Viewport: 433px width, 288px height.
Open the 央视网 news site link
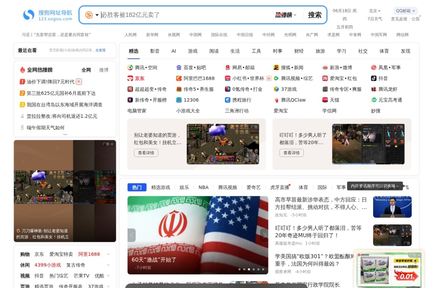pyautogui.click(x=174, y=35)
